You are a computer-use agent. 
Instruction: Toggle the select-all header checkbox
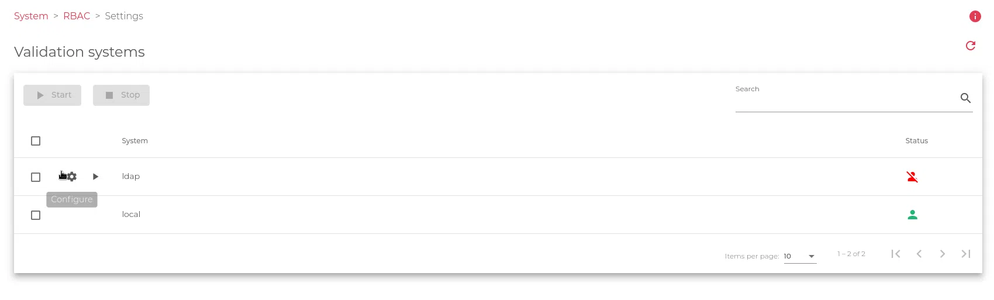[x=36, y=141]
